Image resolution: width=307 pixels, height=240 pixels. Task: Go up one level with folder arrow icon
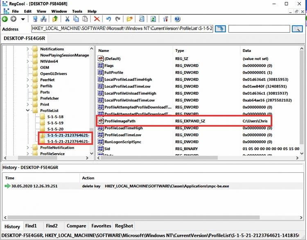click(55, 19)
